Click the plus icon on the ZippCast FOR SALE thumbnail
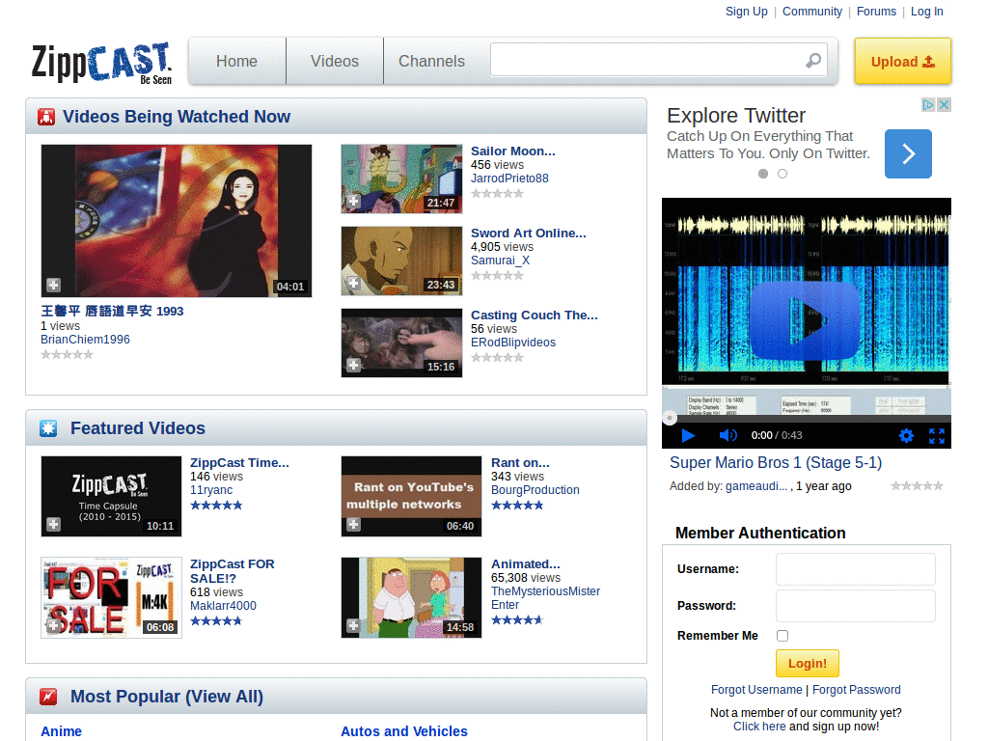988x741 pixels. 54,625
